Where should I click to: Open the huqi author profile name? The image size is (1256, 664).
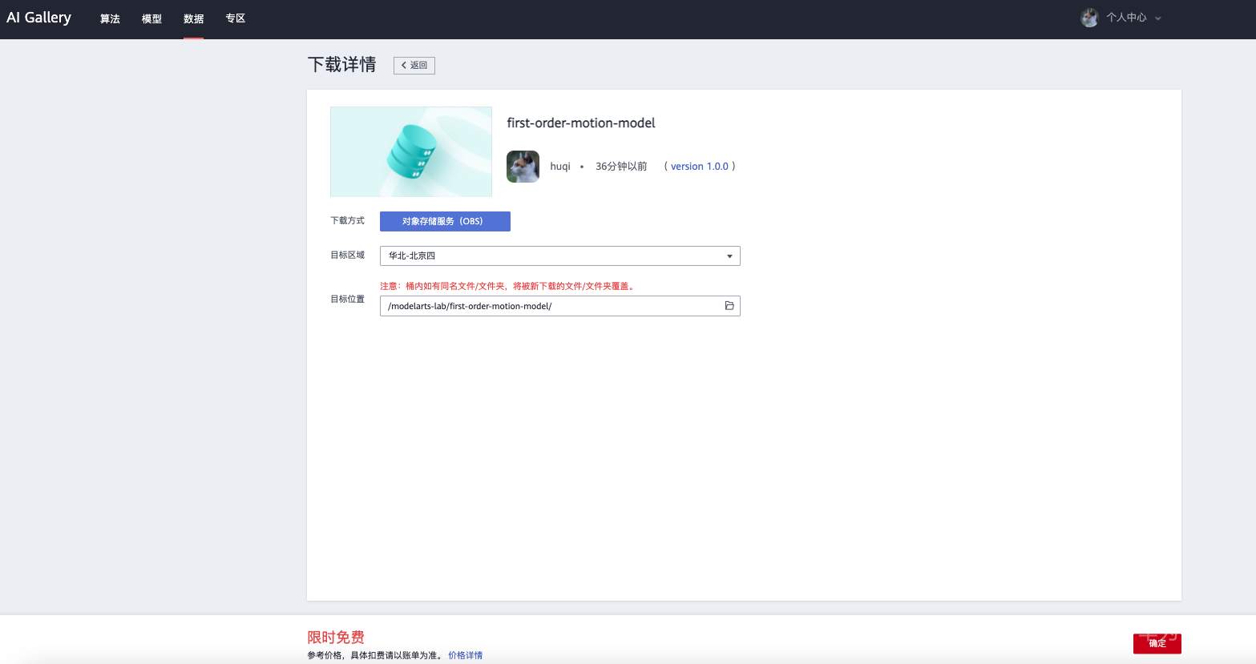point(560,167)
